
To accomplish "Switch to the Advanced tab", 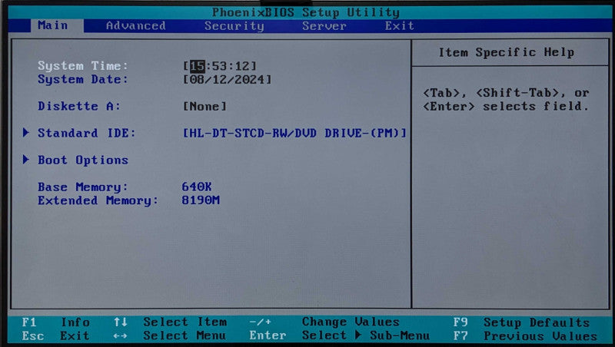I will 136,26.
